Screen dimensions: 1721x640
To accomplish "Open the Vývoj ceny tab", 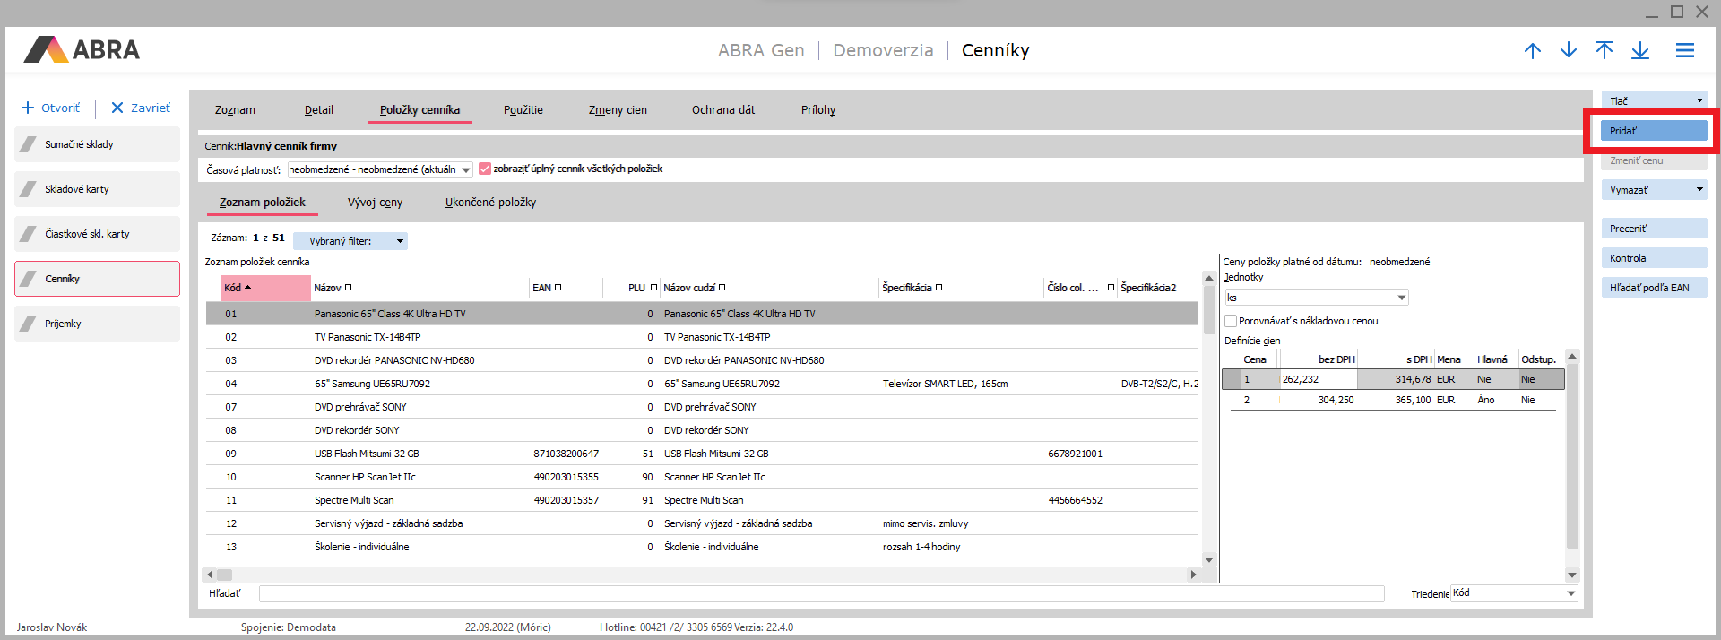I will click(x=375, y=203).
